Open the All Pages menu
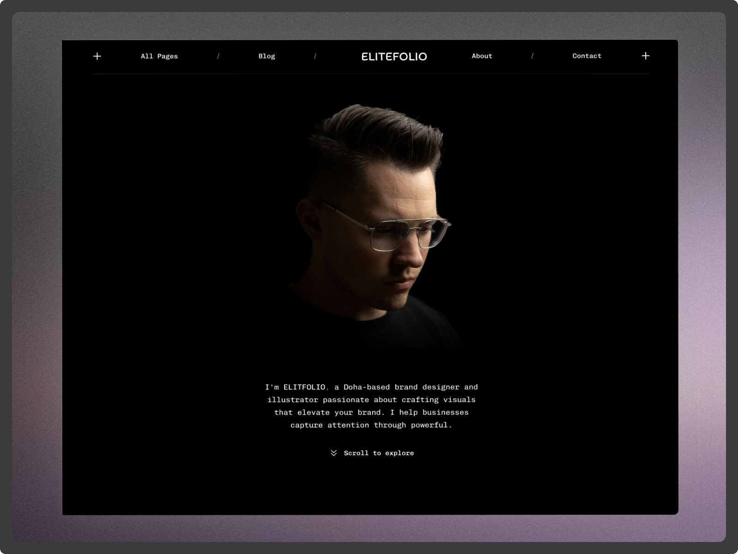The image size is (738, 554). pos(159,56)
